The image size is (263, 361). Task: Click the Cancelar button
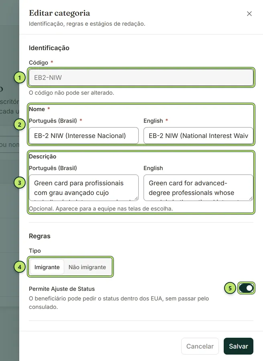pos(200,346)
